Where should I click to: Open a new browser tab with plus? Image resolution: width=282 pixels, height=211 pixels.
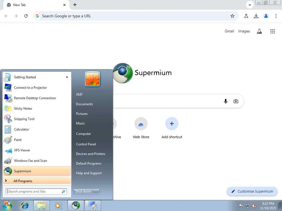pyautogui.click(x=75, y=5)
